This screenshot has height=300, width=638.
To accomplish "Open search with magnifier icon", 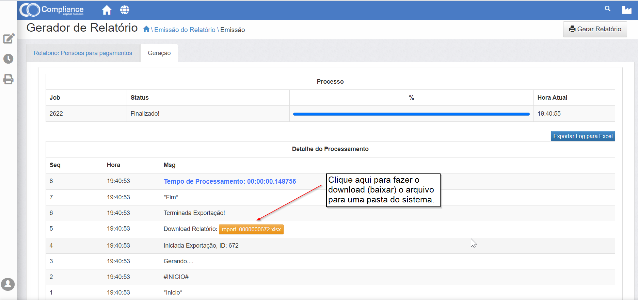I will coord(607,9).
